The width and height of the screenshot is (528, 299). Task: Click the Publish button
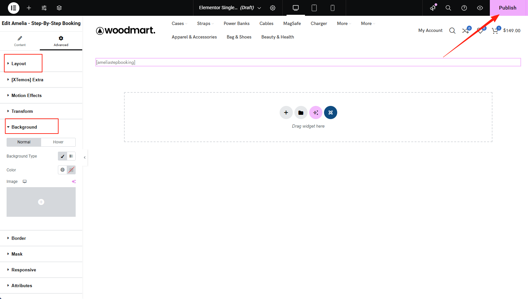coord(507,8)
